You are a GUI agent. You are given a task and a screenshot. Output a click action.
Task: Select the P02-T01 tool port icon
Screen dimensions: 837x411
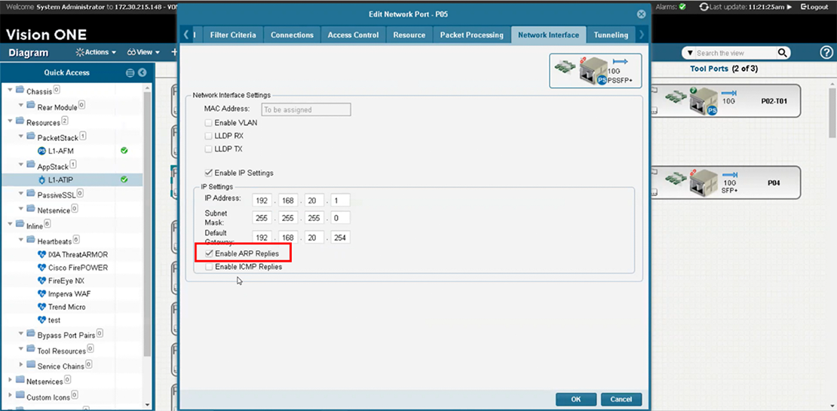[704, 100]
